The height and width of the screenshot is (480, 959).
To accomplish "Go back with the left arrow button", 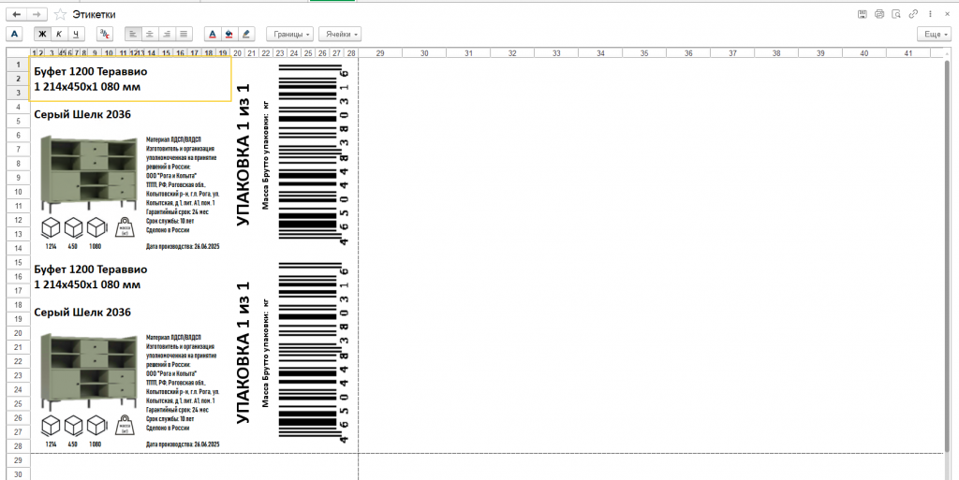I will point(17,14).
